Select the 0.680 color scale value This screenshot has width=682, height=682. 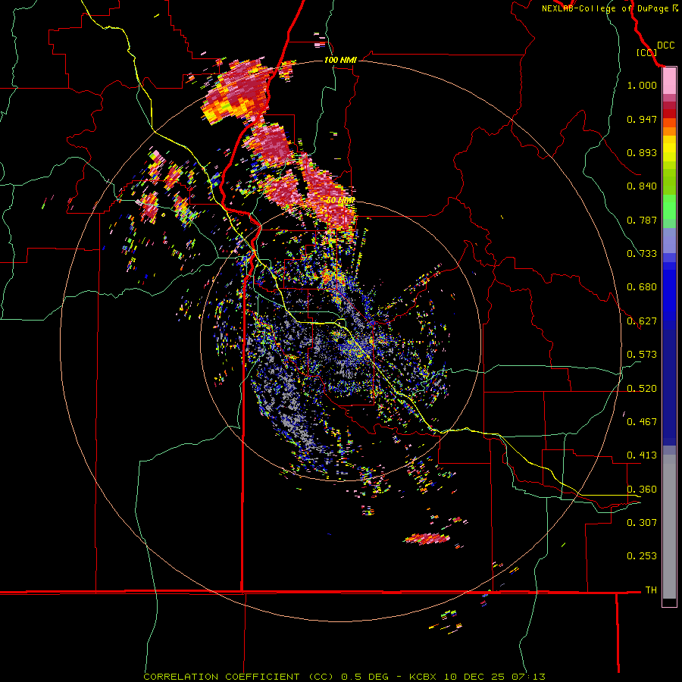(642, 287)
